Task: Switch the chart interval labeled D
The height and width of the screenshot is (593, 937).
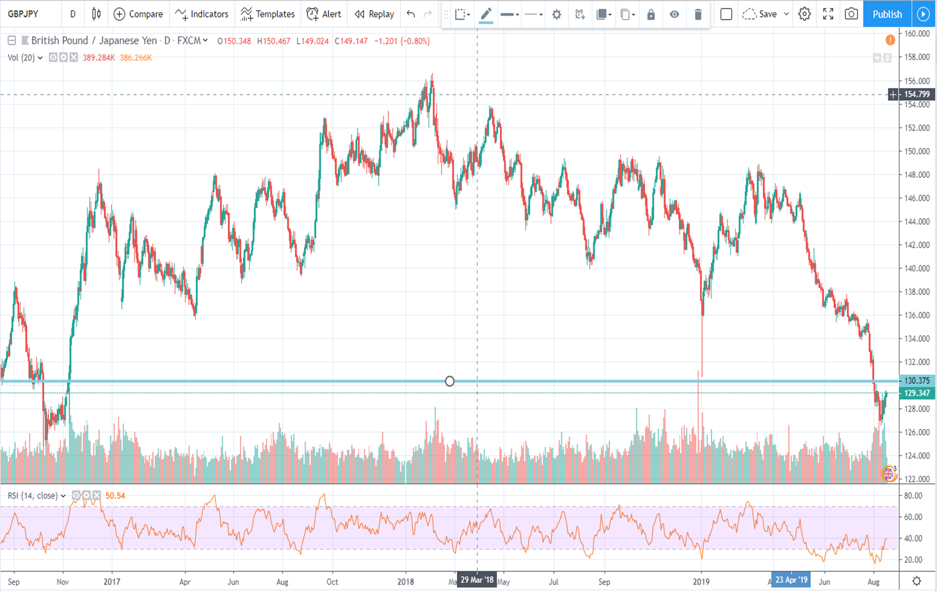Action: pos(72,14)
